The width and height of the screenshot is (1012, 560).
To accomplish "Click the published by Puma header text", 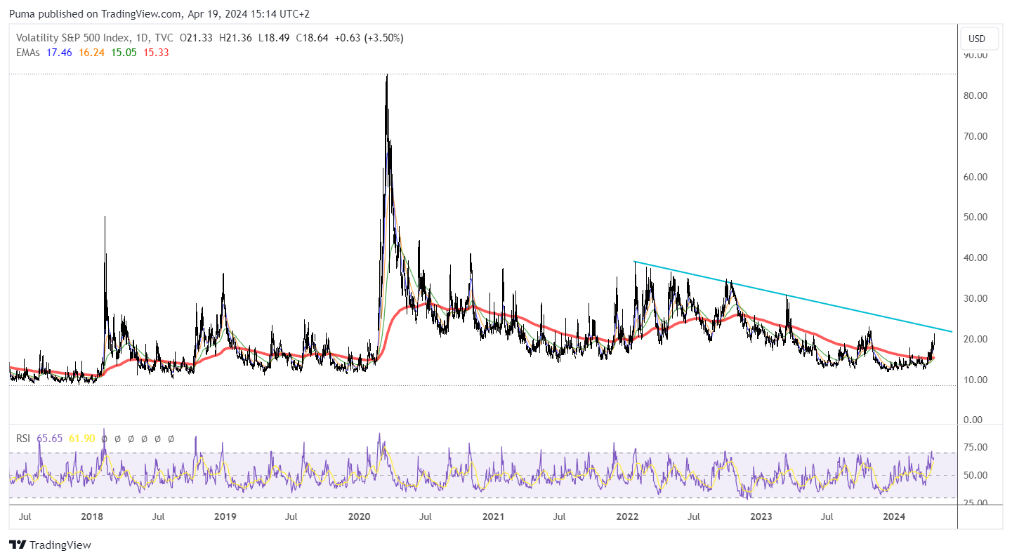I will [x=159, y=13].
